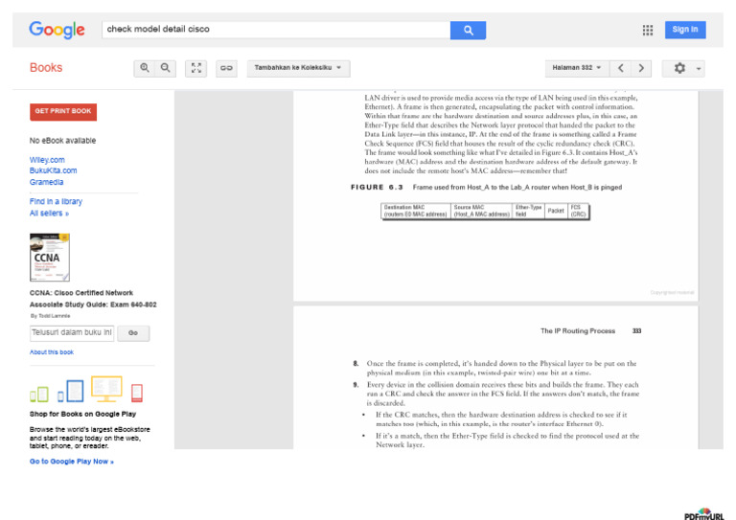Click the CCNA book cover thumbnail

50,258
